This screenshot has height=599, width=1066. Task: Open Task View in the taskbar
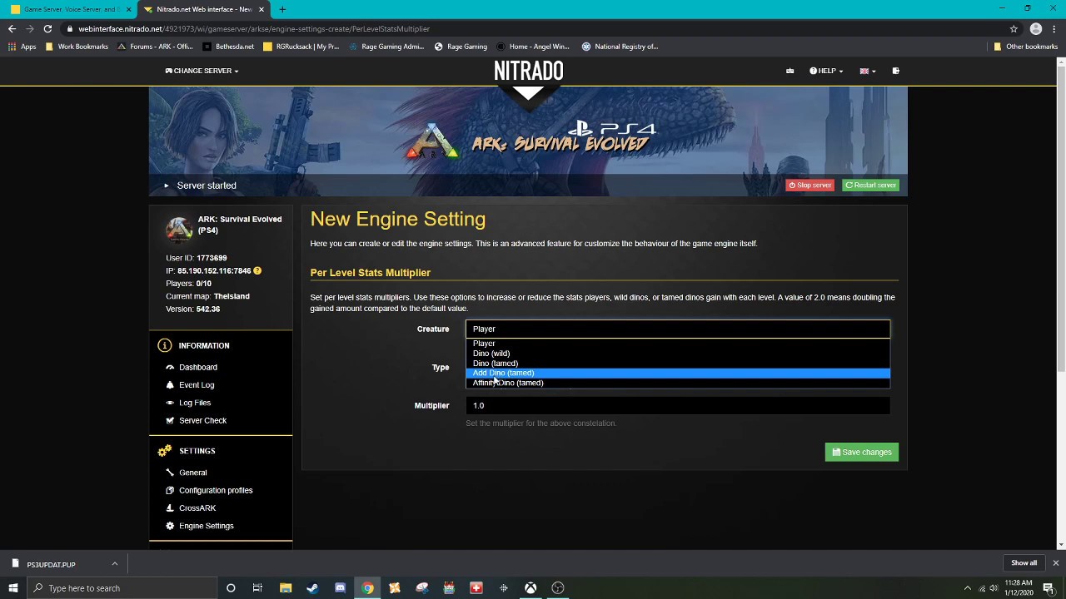(x=257, y=588)
